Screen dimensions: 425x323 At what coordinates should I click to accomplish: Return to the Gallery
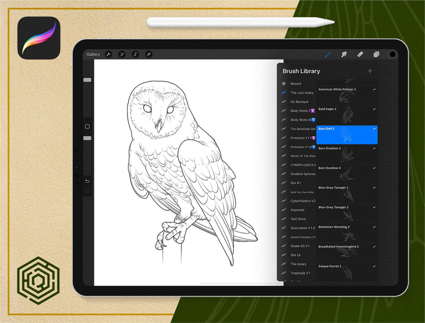pyautogui.click(x=93, y=54)
